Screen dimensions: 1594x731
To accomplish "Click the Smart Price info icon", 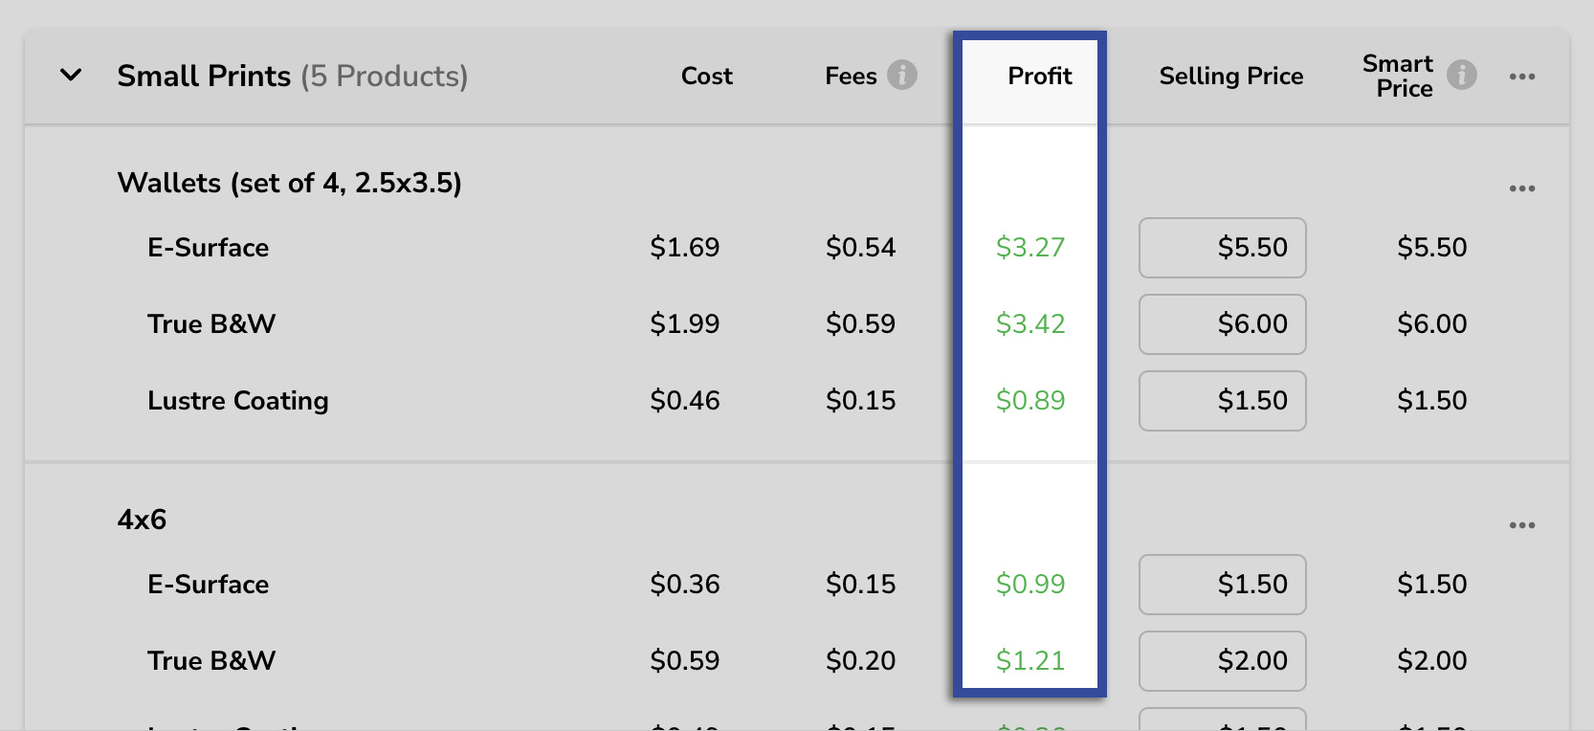I will pyautogui.click(x=1461, y=75).
